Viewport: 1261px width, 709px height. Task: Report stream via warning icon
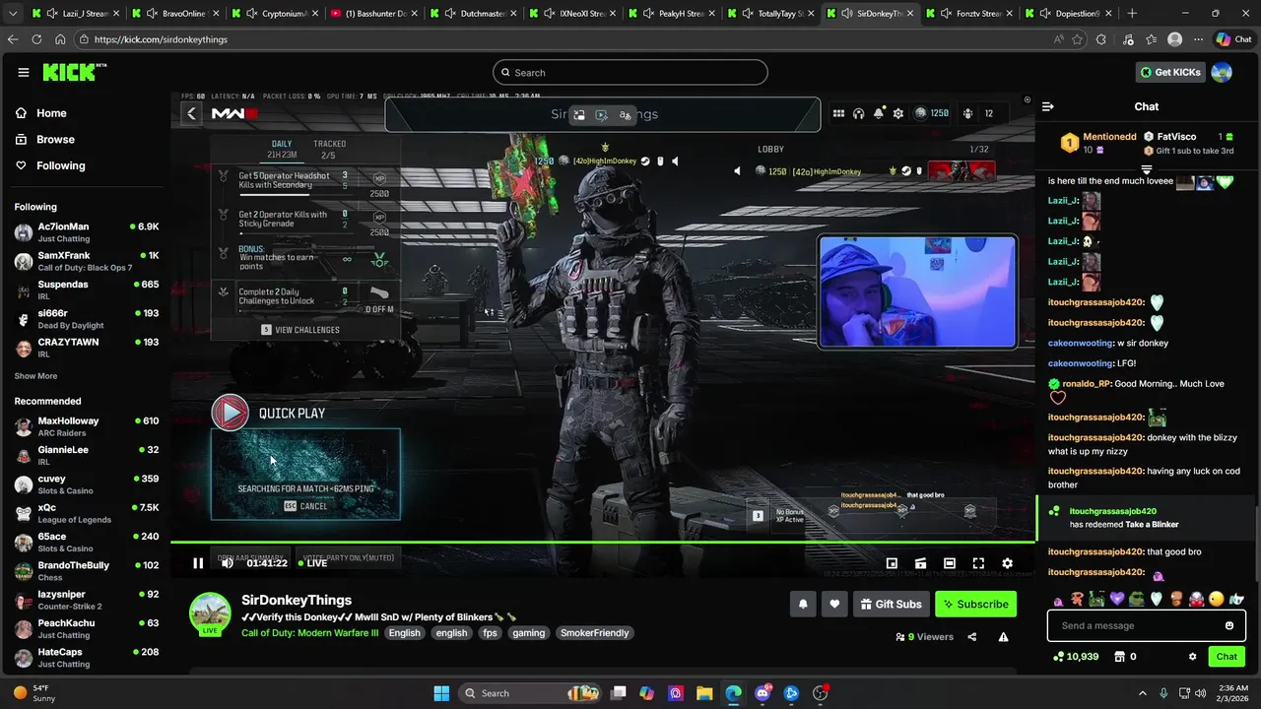coord(1003,637)
